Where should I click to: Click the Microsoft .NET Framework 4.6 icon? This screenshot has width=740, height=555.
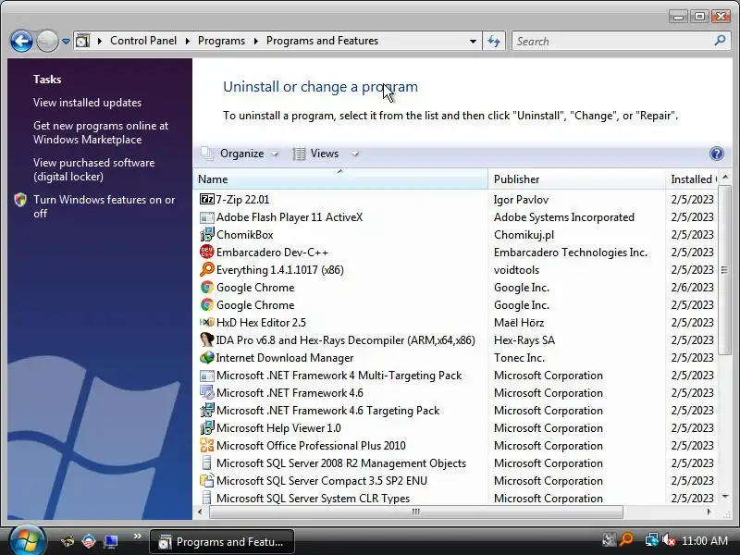206,392
